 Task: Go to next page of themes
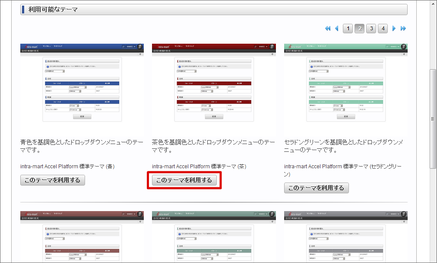tap(394, 29)
